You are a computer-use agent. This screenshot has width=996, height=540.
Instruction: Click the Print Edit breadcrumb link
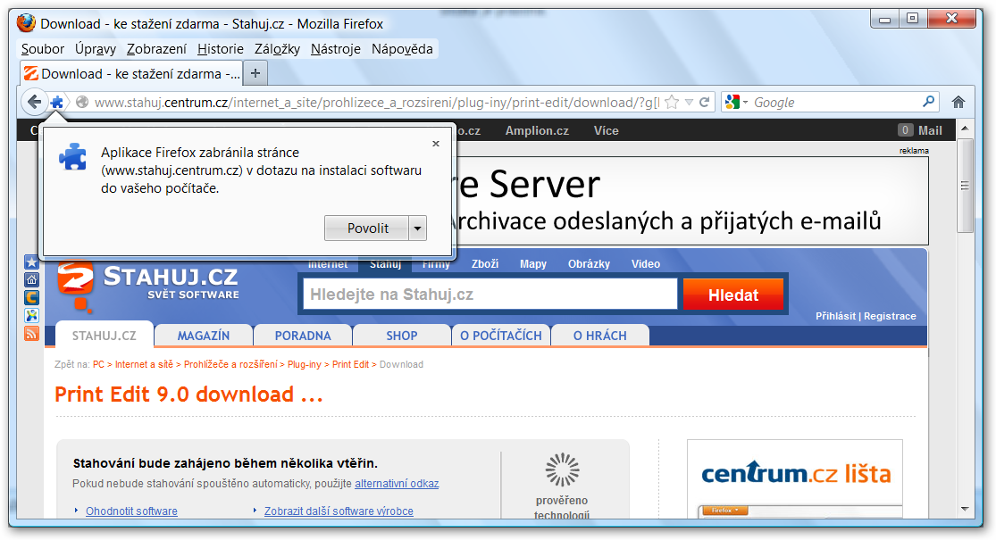[x=350, y=364]
